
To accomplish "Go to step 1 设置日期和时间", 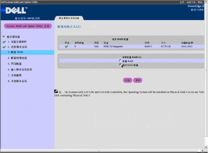I will pos(17,42).
